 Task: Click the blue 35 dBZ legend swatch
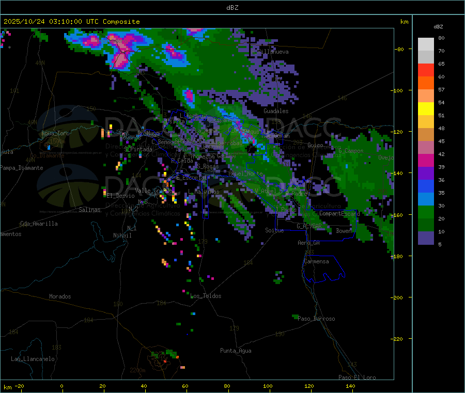pyautogui.click(x=426, y=186)
